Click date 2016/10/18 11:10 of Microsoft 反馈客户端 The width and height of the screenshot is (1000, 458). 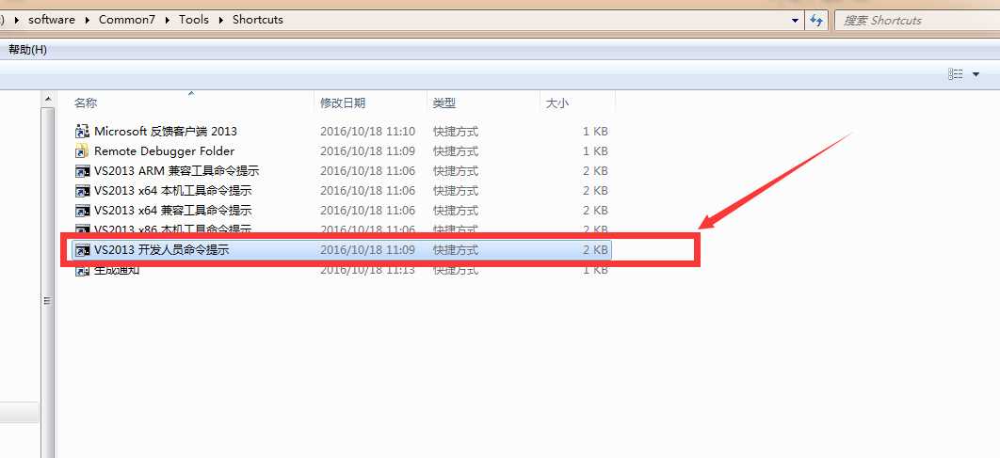[x=367, y=132]
